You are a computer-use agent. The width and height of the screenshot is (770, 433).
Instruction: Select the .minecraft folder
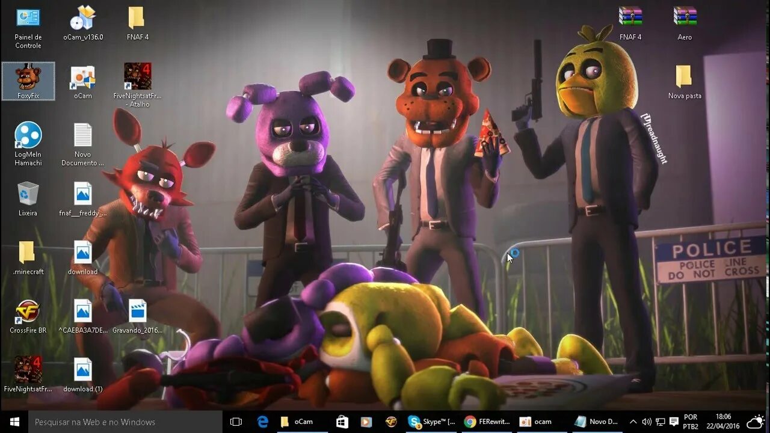[x=28, y=257]
